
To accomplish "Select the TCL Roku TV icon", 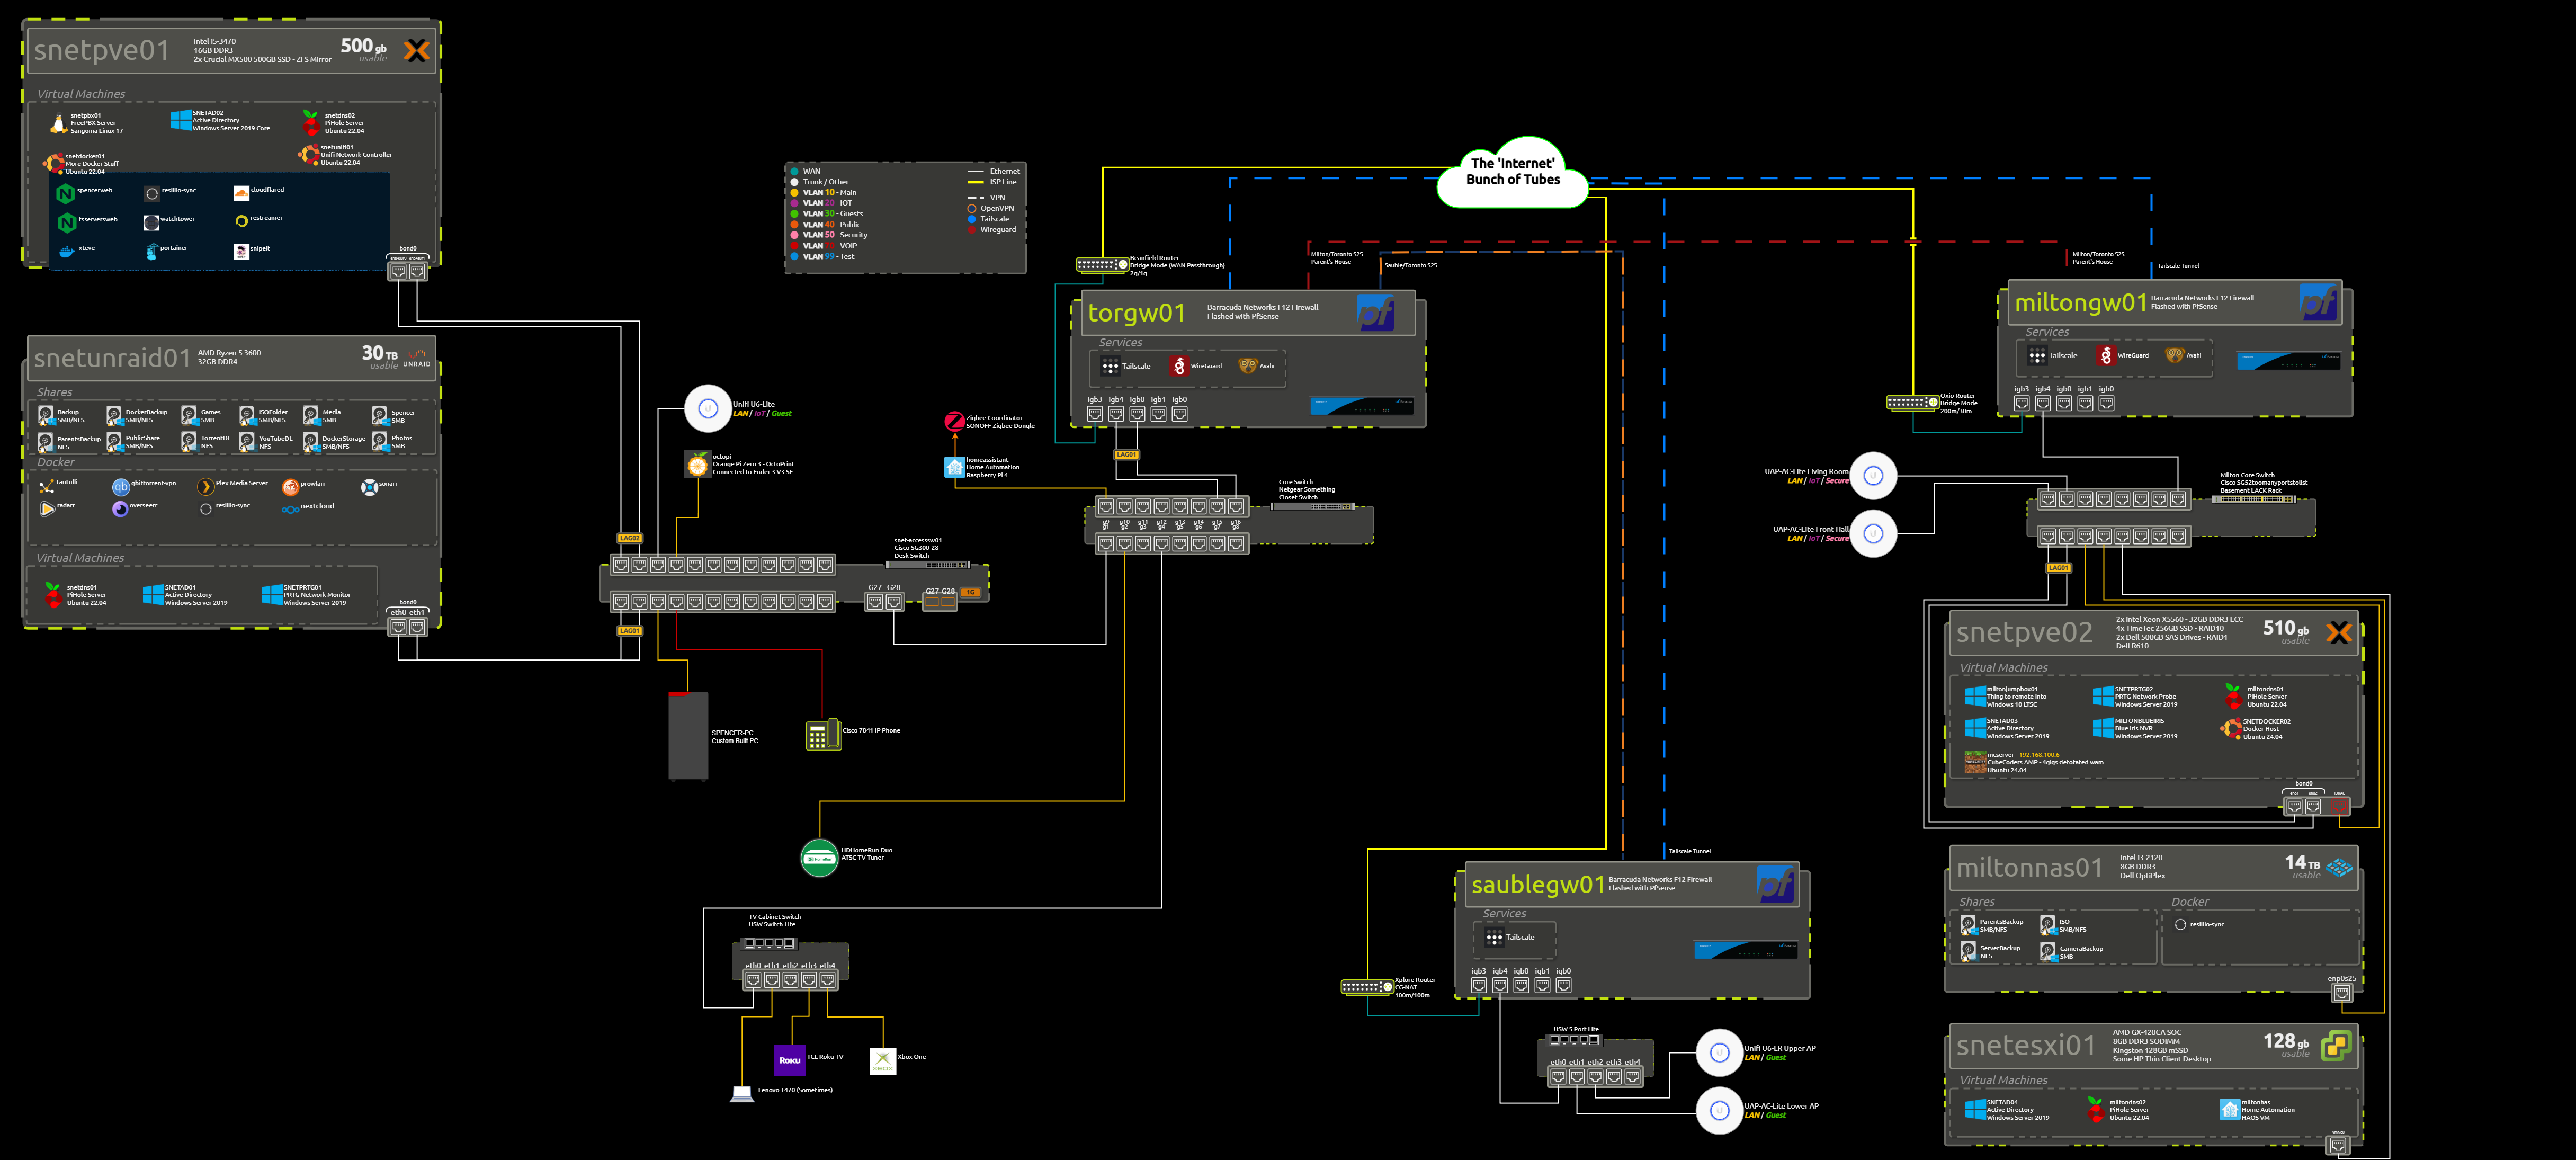I will [790, 1060].
